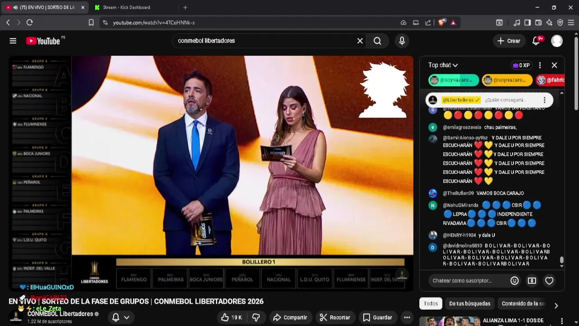Image resolution: width=579 pixels, height=326 pixels.
Task: Click the Crear button
Action: [x=509, y=41]
